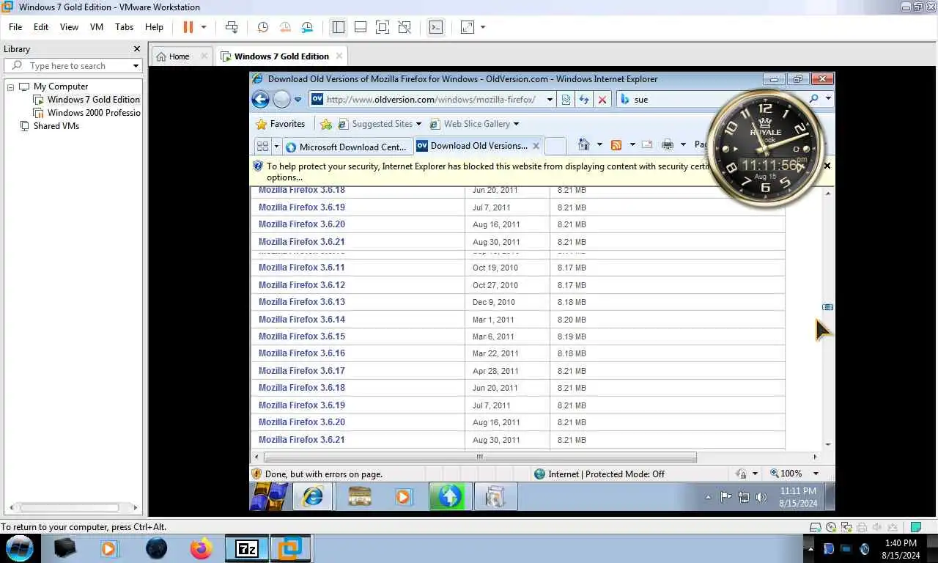This screenshot has height=563, width=938.
Task: Open the VMware File menu
Action: pos(15,26)
